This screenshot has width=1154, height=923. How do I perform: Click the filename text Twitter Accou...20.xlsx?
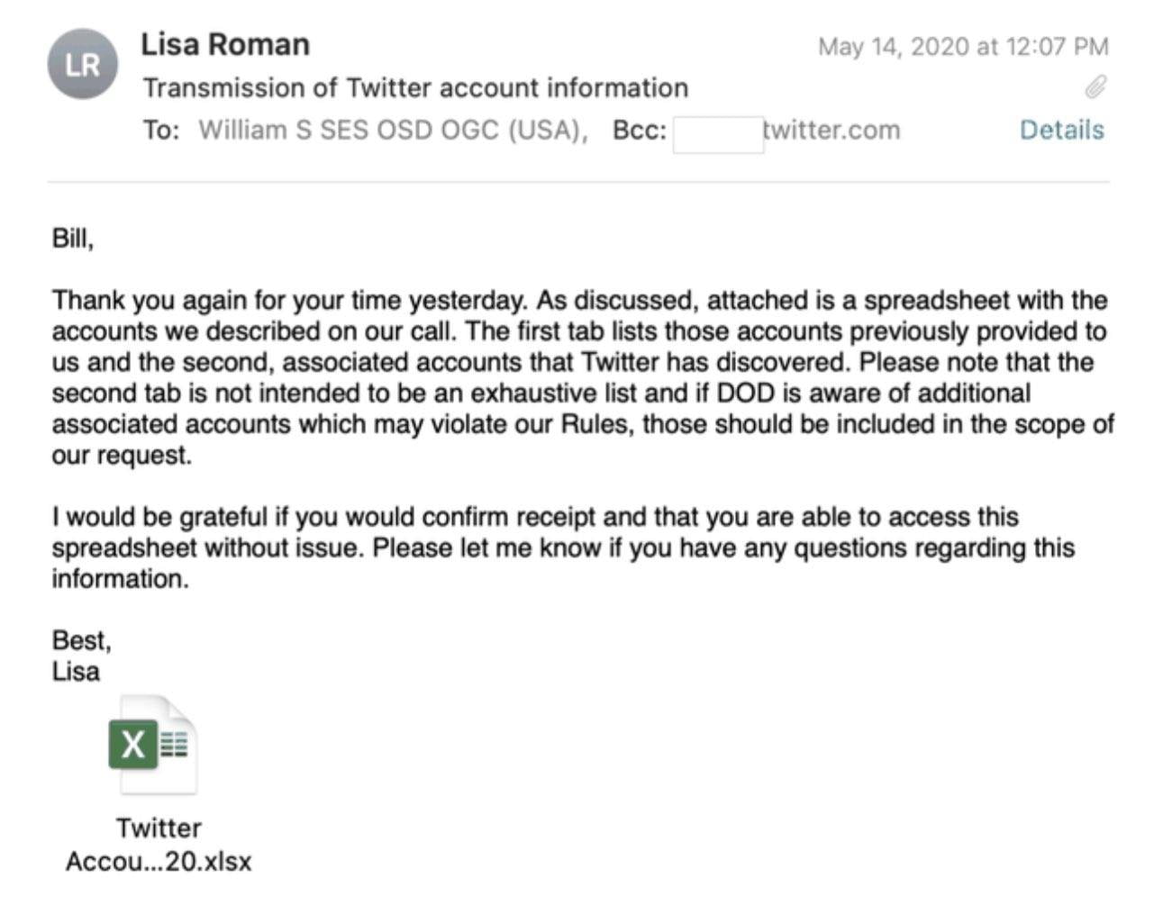pyautogui.click(x=158, y=844)
